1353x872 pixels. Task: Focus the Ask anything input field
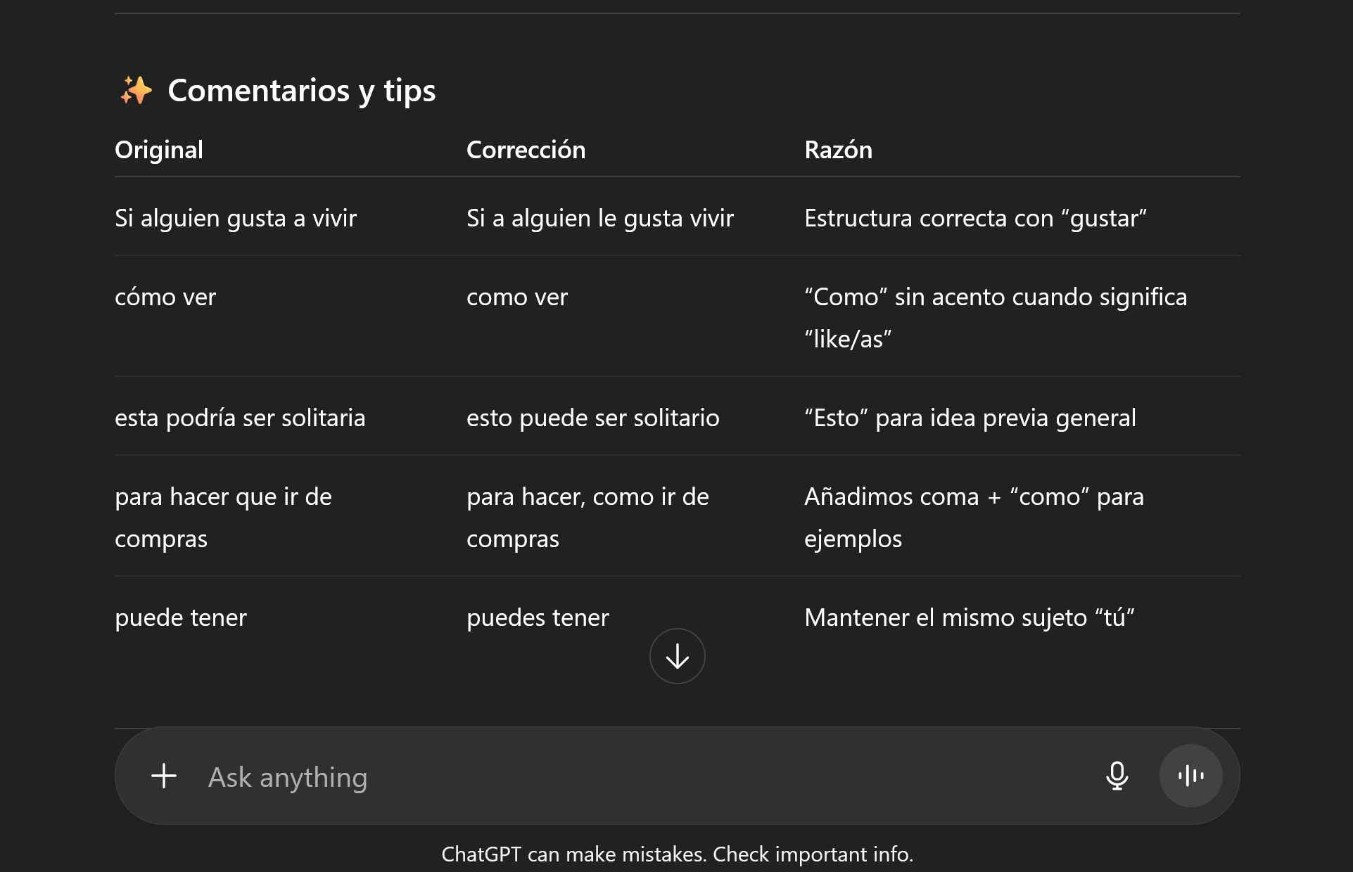pos(633,777)
